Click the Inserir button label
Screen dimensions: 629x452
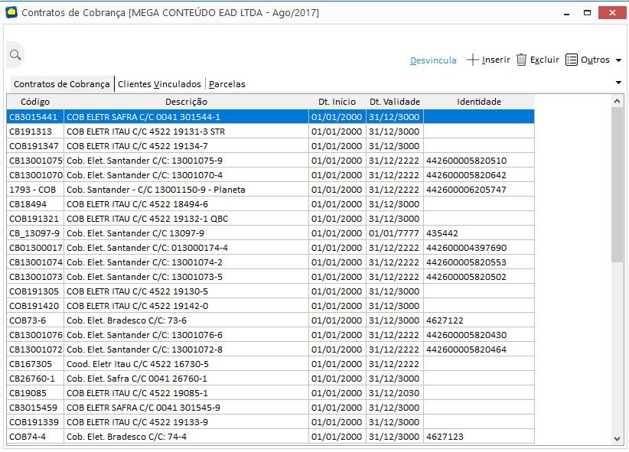(x=496, y=60)
